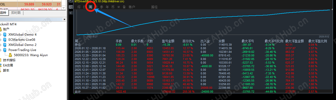This screenshot has height=100, width=336.
Task: Click the 盈亏金额 column header
Action: (x=168, y=41)
